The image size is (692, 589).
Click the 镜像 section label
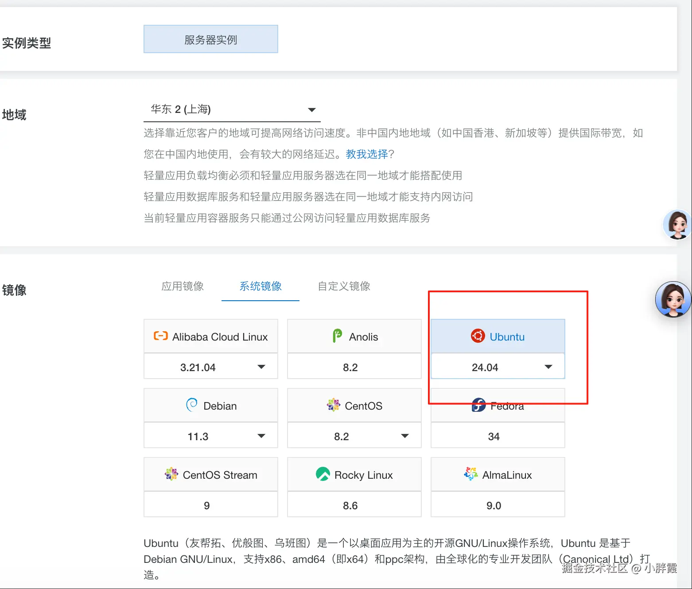click(14, 290)
